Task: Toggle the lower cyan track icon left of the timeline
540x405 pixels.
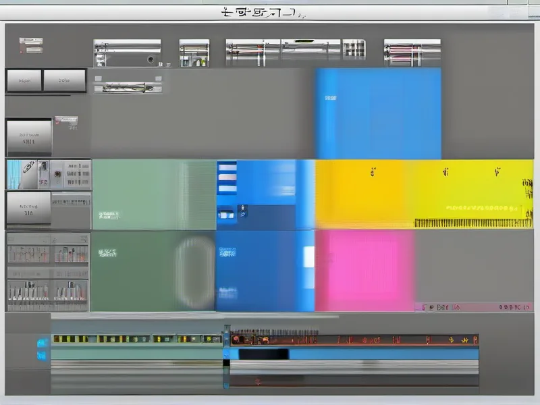Action: click(42, 355)
